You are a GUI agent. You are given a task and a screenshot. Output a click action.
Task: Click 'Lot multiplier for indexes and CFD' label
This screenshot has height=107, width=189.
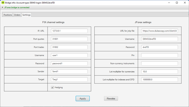tap(118, 79)
